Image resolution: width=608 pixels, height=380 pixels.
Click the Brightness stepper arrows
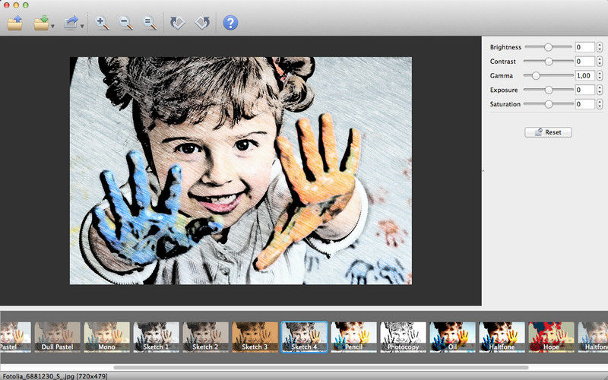point(600,47)
